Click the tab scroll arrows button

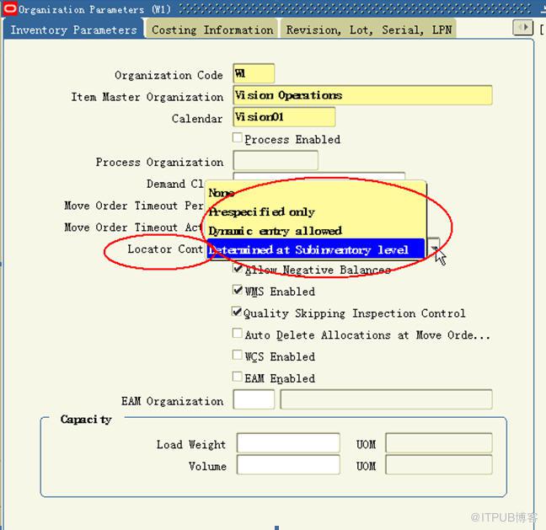[522, 28]
